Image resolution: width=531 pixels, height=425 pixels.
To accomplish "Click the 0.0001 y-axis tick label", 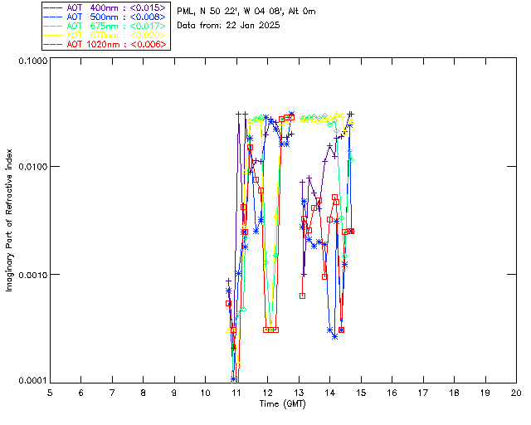I will [x=31, y=381].
